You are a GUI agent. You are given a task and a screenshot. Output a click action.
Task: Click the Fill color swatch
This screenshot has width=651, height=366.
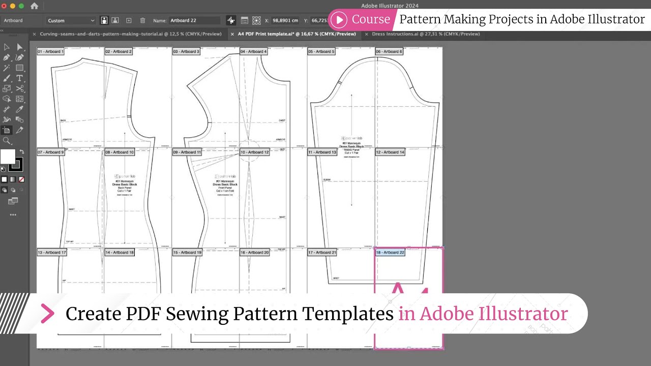click(x=8, y=157)
